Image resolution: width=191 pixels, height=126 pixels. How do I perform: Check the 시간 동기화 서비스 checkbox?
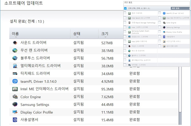pos(159,41)
